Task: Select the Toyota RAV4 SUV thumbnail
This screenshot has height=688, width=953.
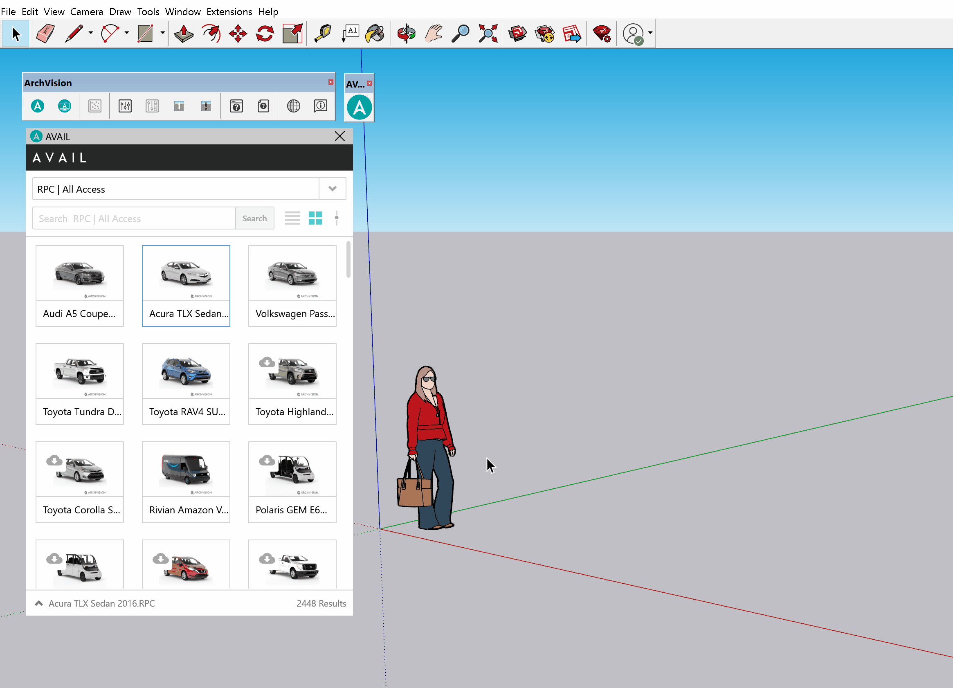Action: click(x=186, y=371)
